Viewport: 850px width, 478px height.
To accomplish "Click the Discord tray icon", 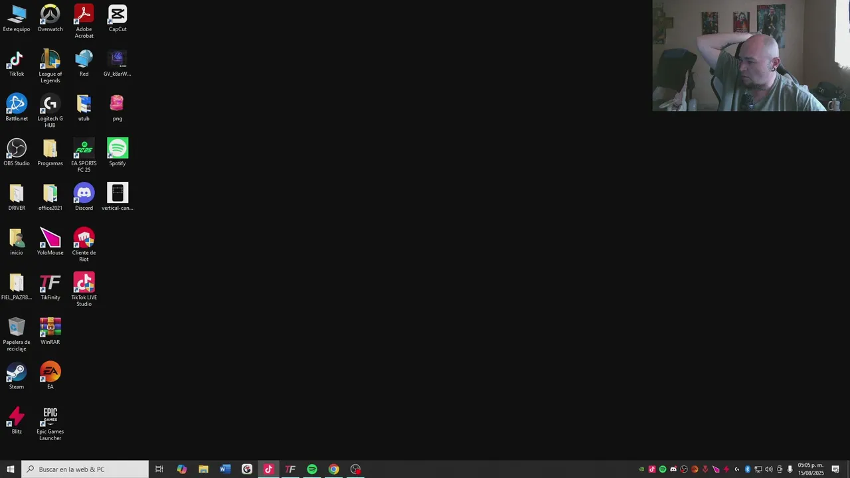I will [673, 469].
